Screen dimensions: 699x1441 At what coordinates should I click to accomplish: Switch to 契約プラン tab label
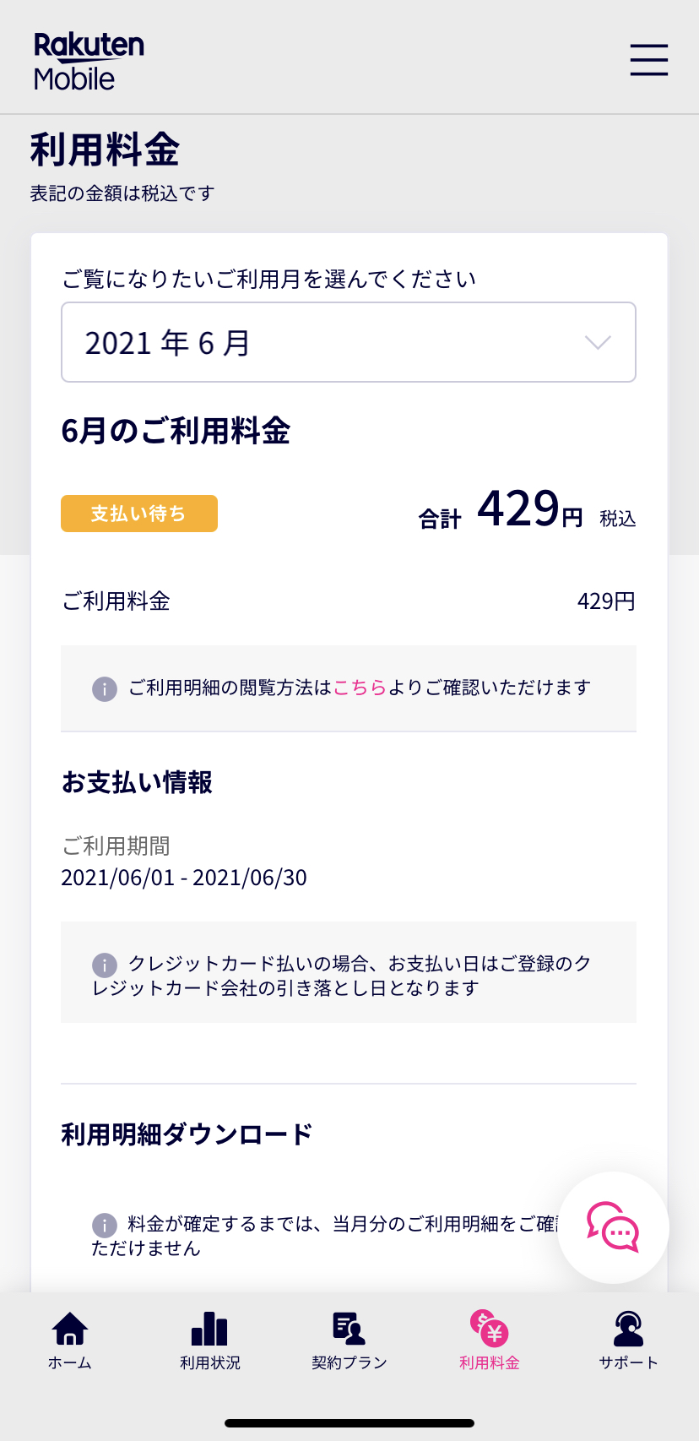349,1362
